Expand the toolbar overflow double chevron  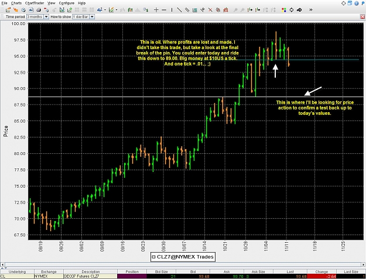click(311, 10)
